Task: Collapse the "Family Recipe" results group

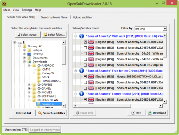Action: (75, 94)
